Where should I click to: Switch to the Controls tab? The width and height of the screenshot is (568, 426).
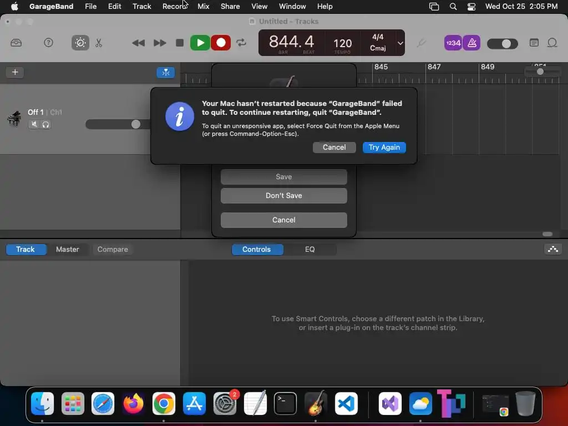256,249
